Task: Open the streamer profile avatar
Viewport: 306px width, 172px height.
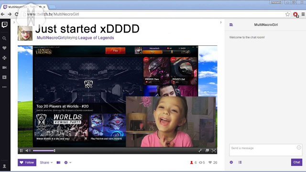Action: pos(25,33)
